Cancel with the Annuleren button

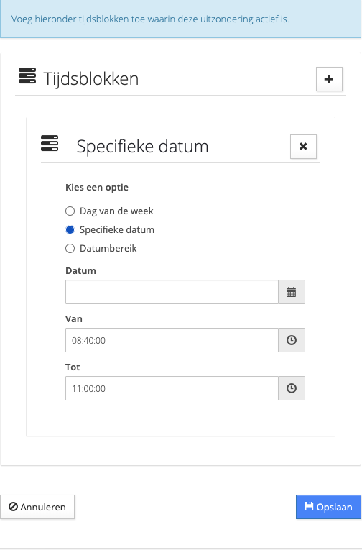pos(37,507)
